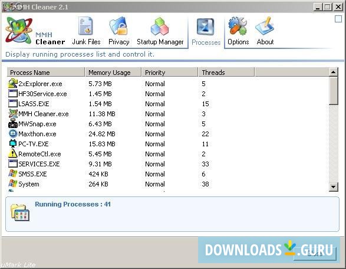Open the Options gear and wrench icon
Image resolution: width=346 pixels, height=269 pixels.
(238, 26)
